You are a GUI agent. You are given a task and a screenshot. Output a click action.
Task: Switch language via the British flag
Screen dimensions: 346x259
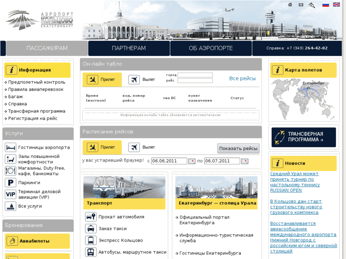(336, 5)
